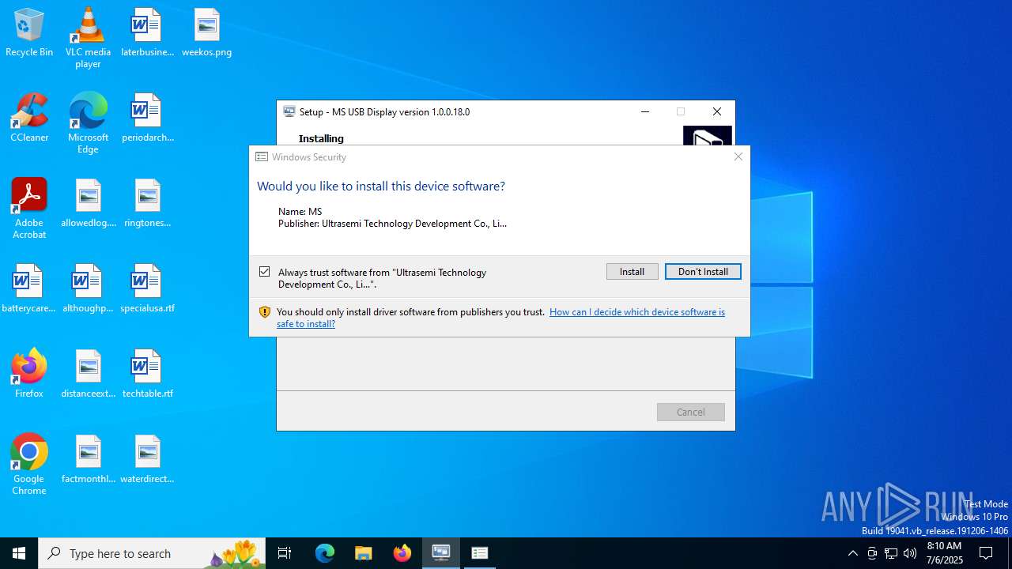Select the laterbusine... Word document icon

coord(147,33)
